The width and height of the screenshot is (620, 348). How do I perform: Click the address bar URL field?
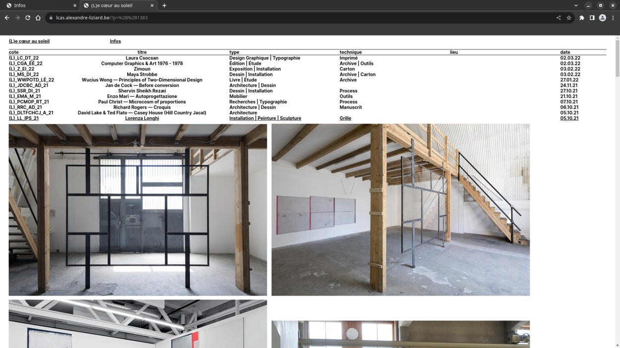(298, 18)
